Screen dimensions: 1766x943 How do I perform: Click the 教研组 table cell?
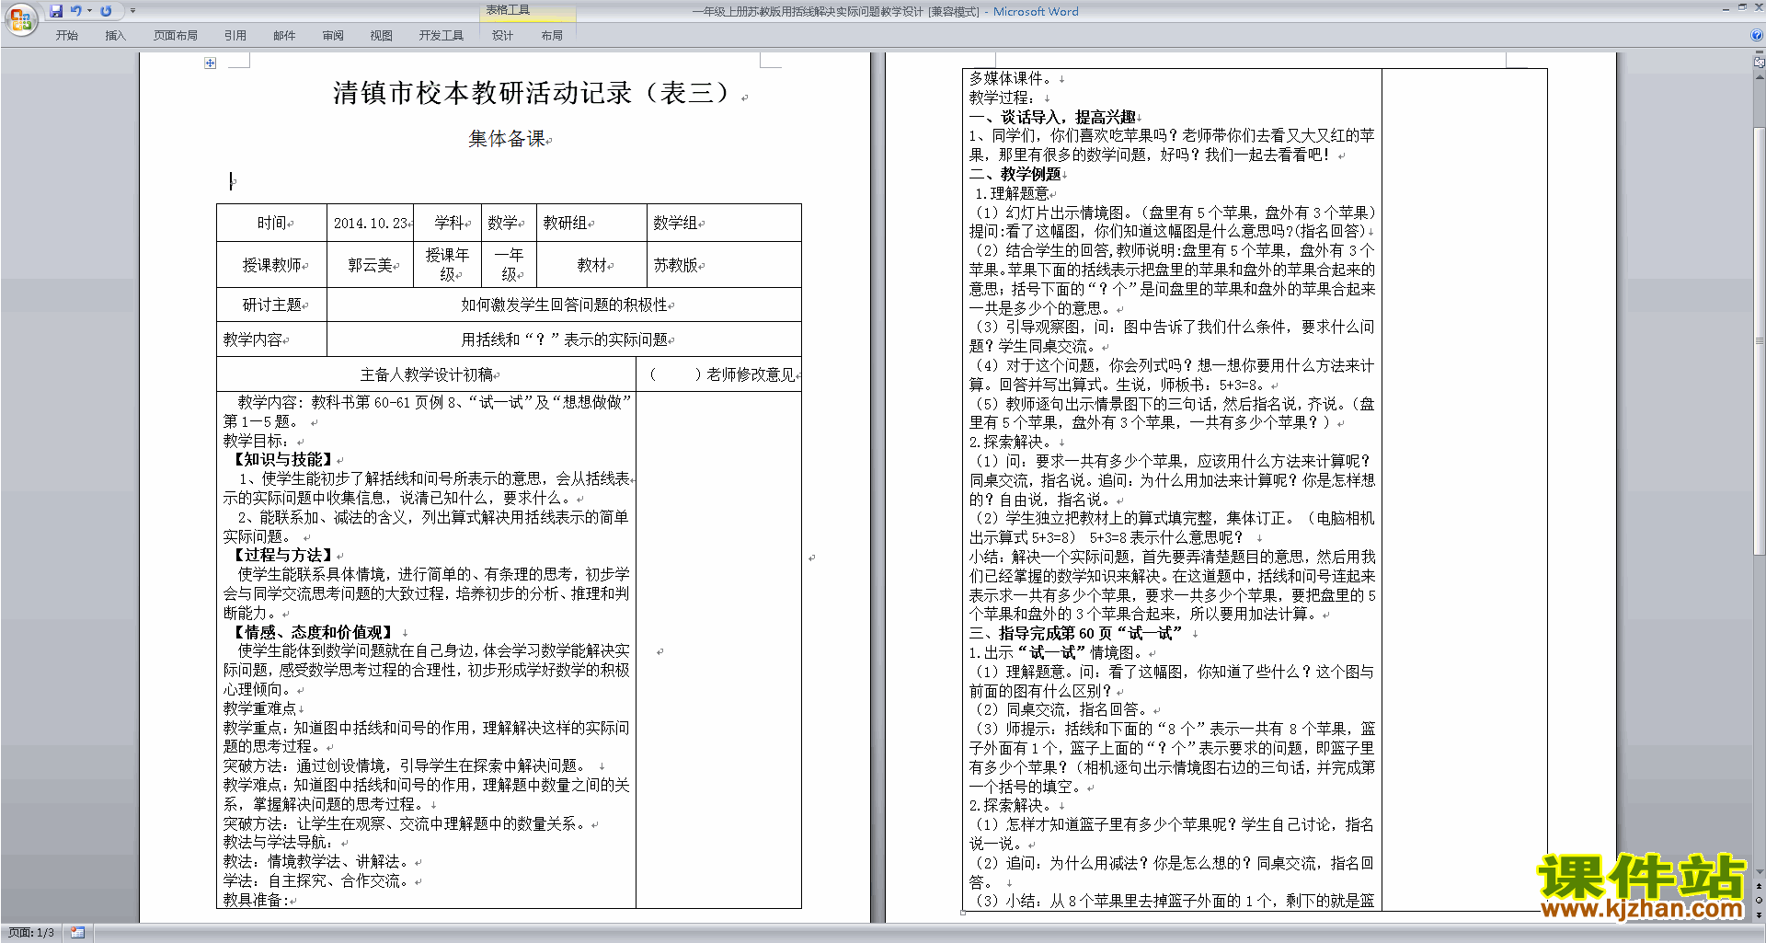[x=592, y=224]
